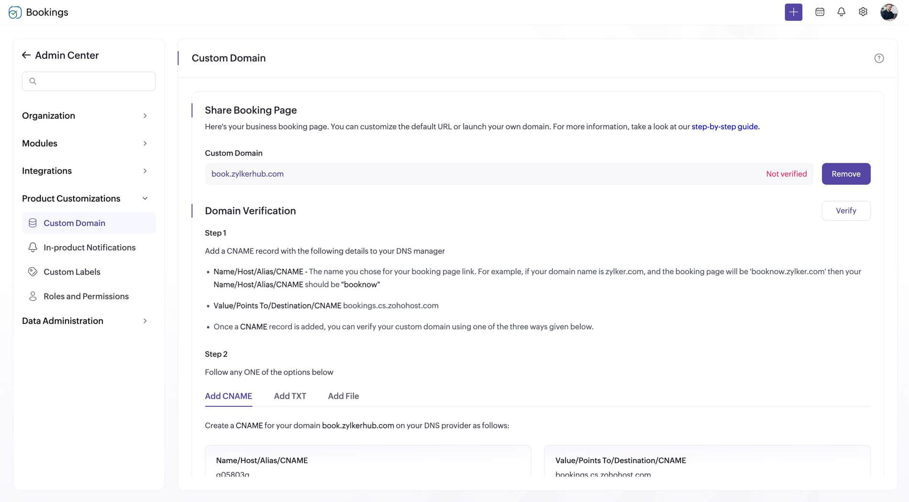Click the Bookings app name
This screenshot has height=502, width=909.
point(47,12)
